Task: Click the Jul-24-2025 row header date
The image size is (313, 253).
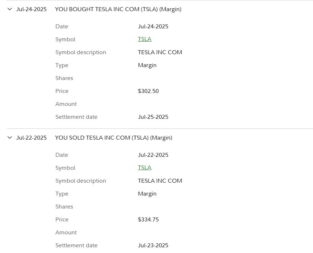Action: 31,9
